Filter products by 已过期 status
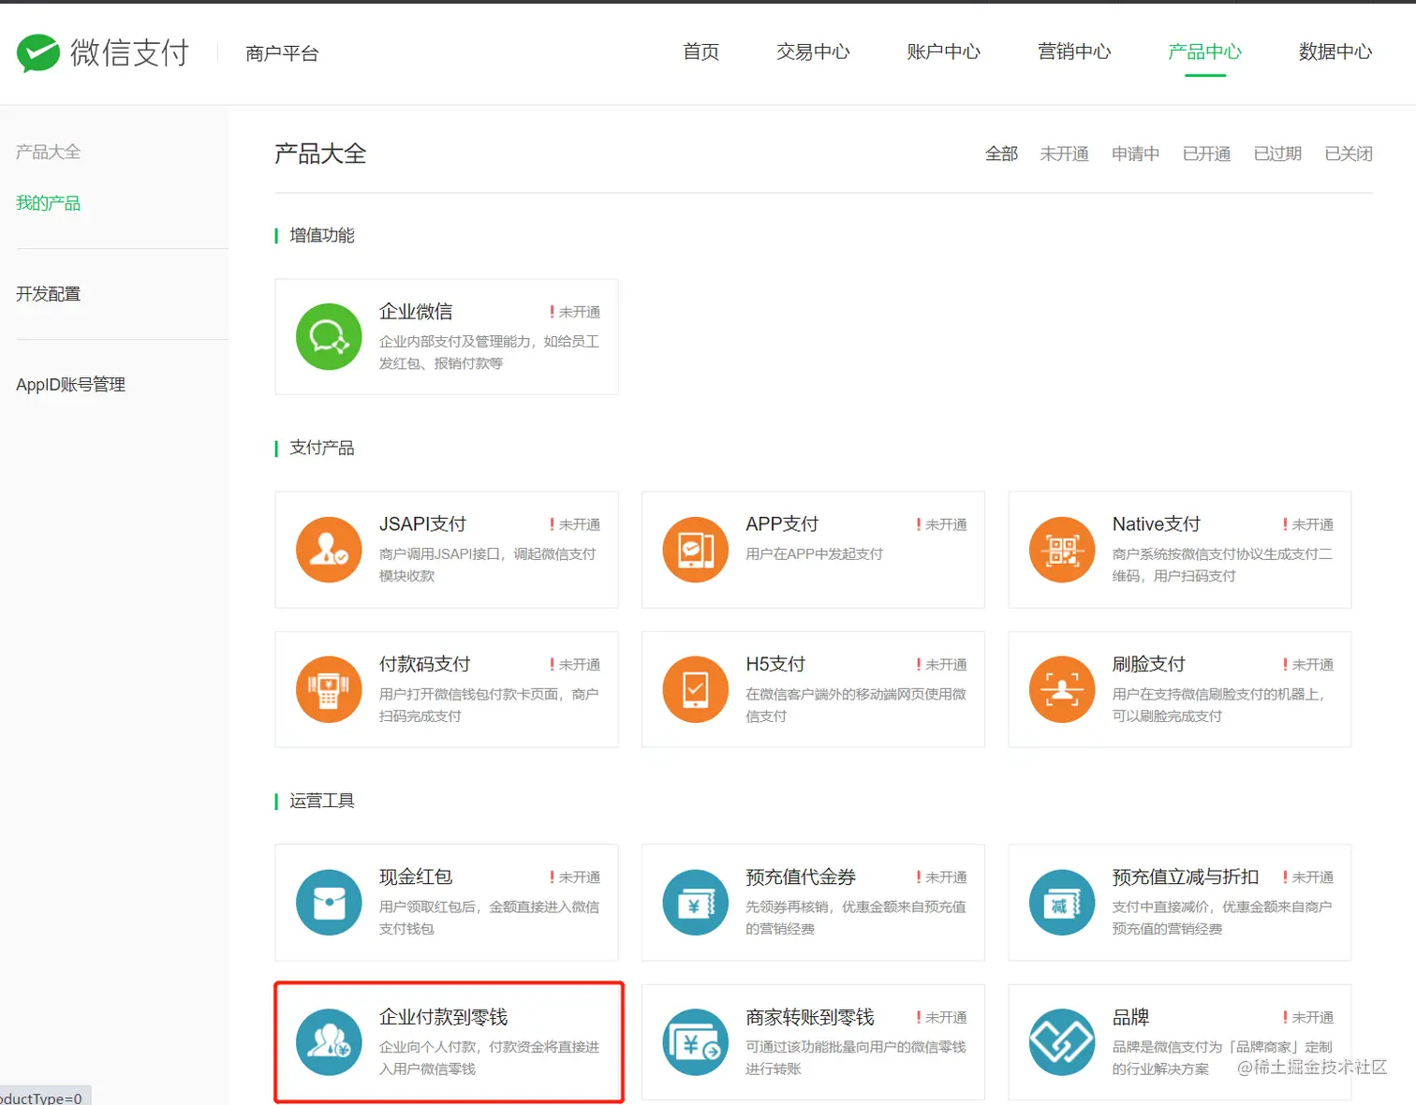The height and width of the screenshot is (1105, 1416). (1278, 154)
